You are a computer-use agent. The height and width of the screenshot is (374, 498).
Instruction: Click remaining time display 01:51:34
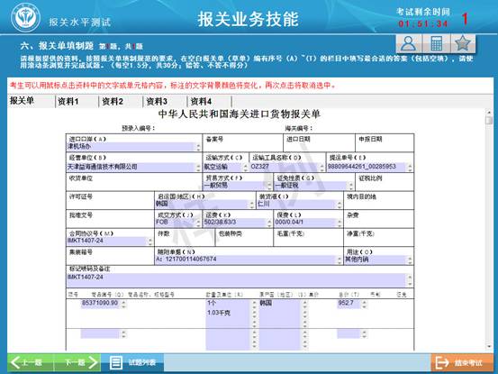pyautogui.click(x=423, y=23)
